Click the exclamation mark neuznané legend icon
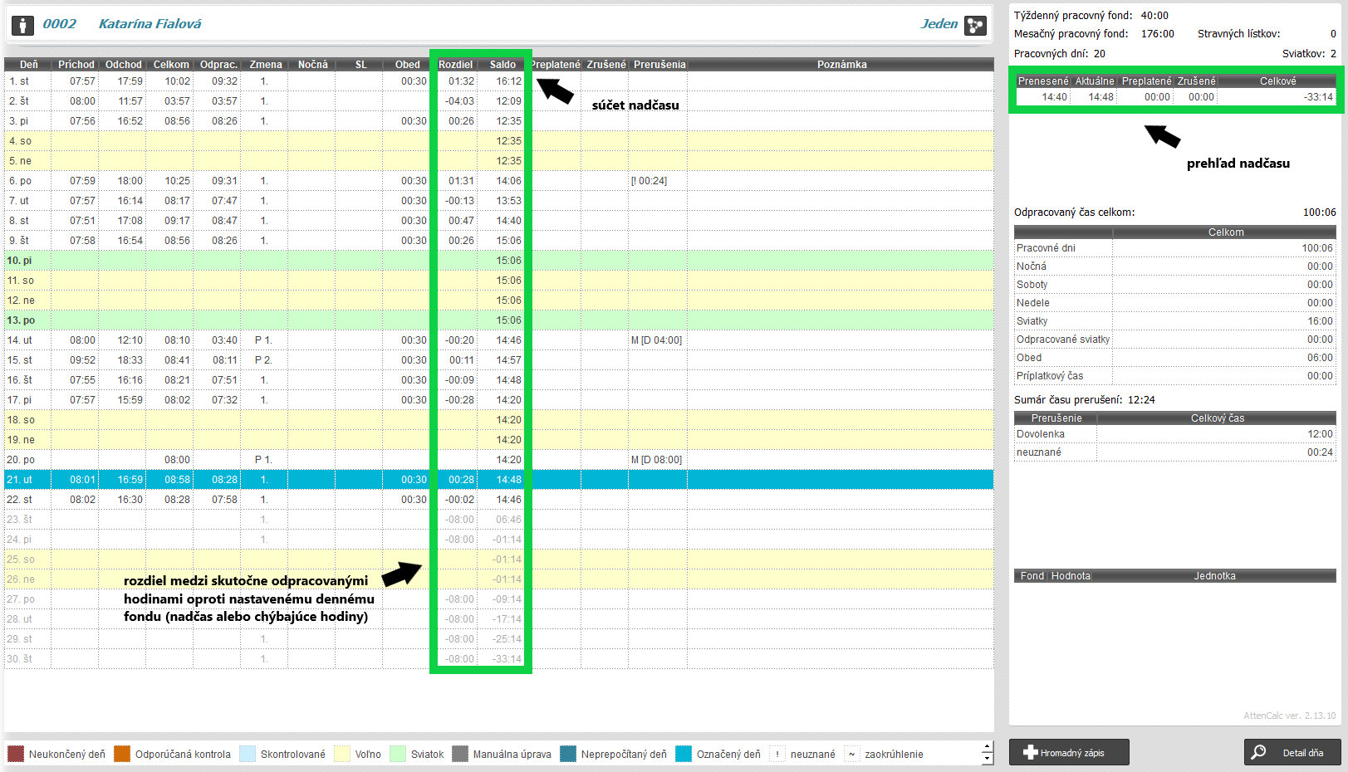Image resolution: width=1348 pixels, height=772 pixels. (x=777, y=754)
